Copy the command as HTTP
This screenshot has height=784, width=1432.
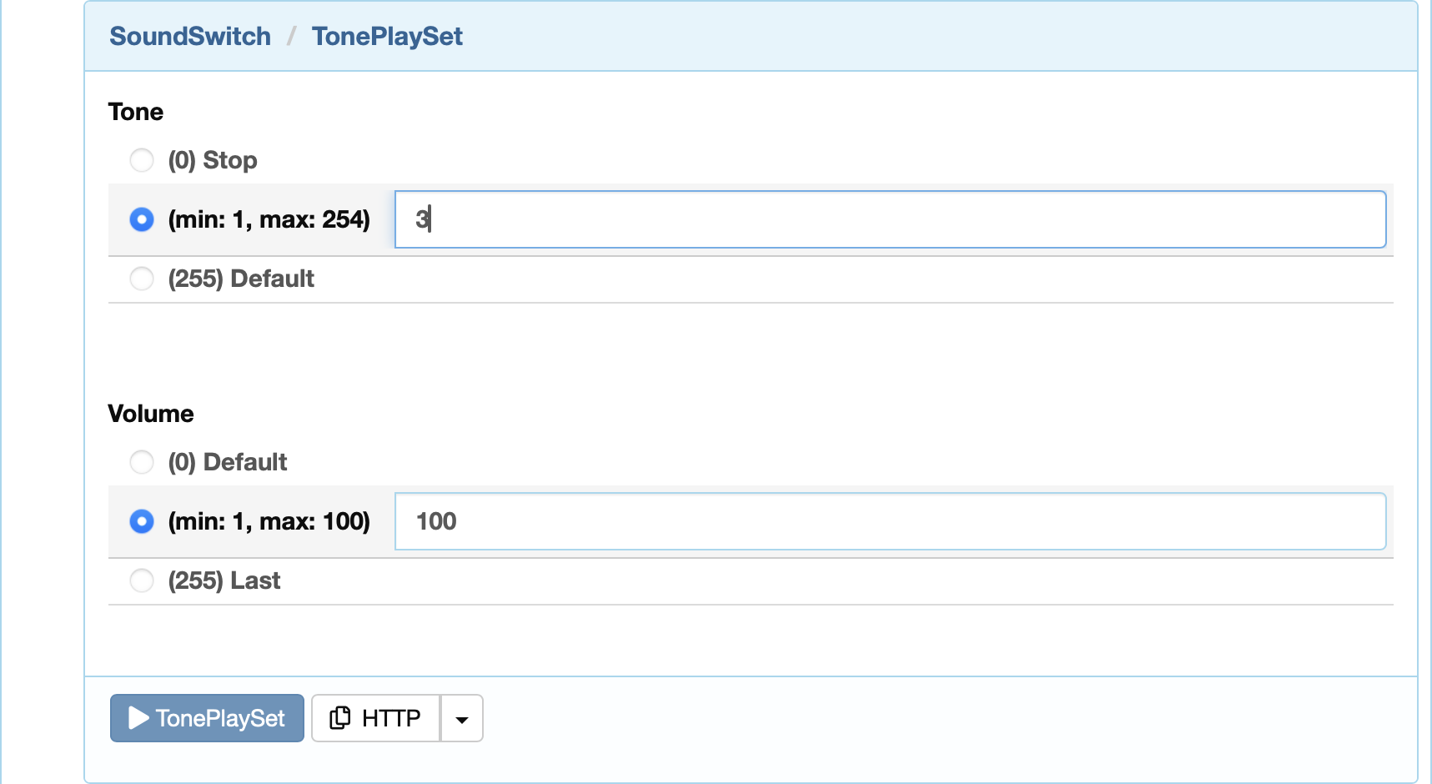375,718
